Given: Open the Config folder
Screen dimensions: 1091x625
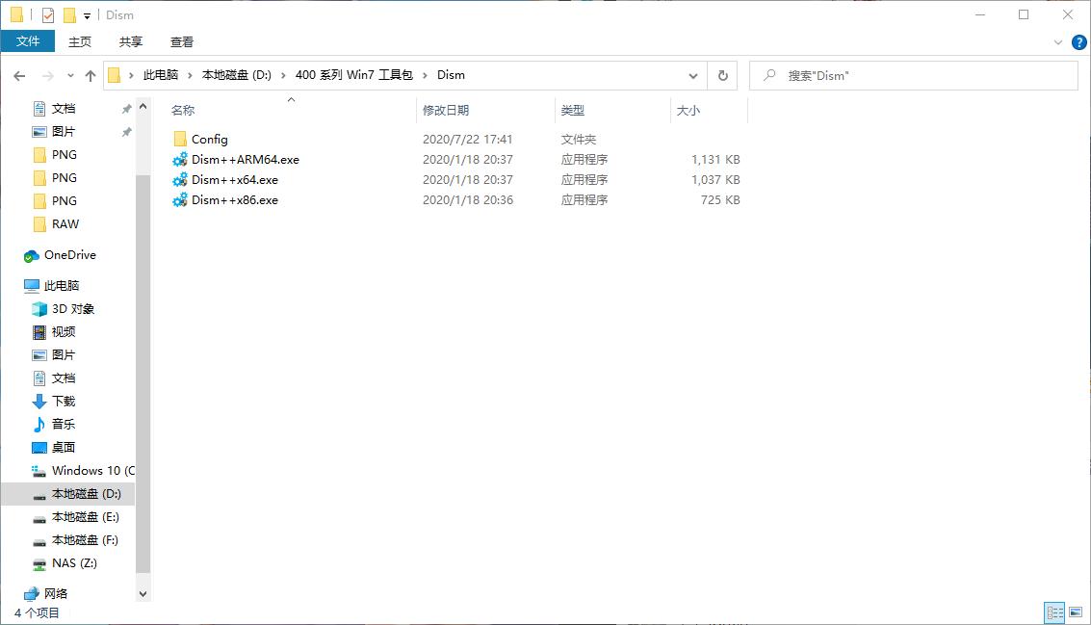Looking at the screenshot, I should (208, 139).
